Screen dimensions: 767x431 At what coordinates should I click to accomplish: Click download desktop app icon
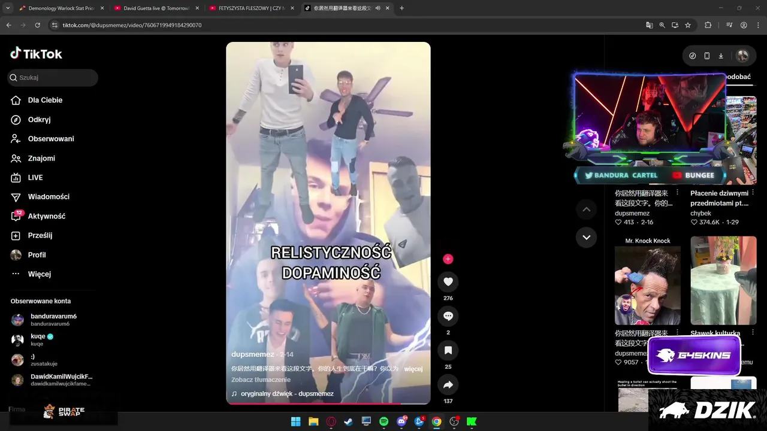coord(721,56)
